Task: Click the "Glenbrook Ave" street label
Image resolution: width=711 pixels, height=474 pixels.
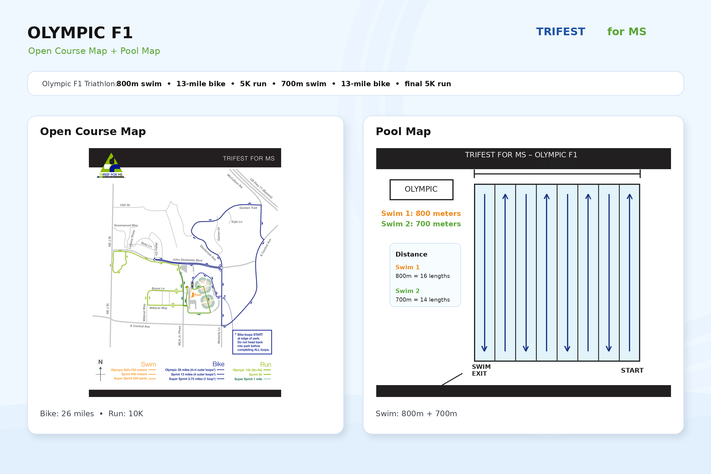Action: (x=208, y=253)
